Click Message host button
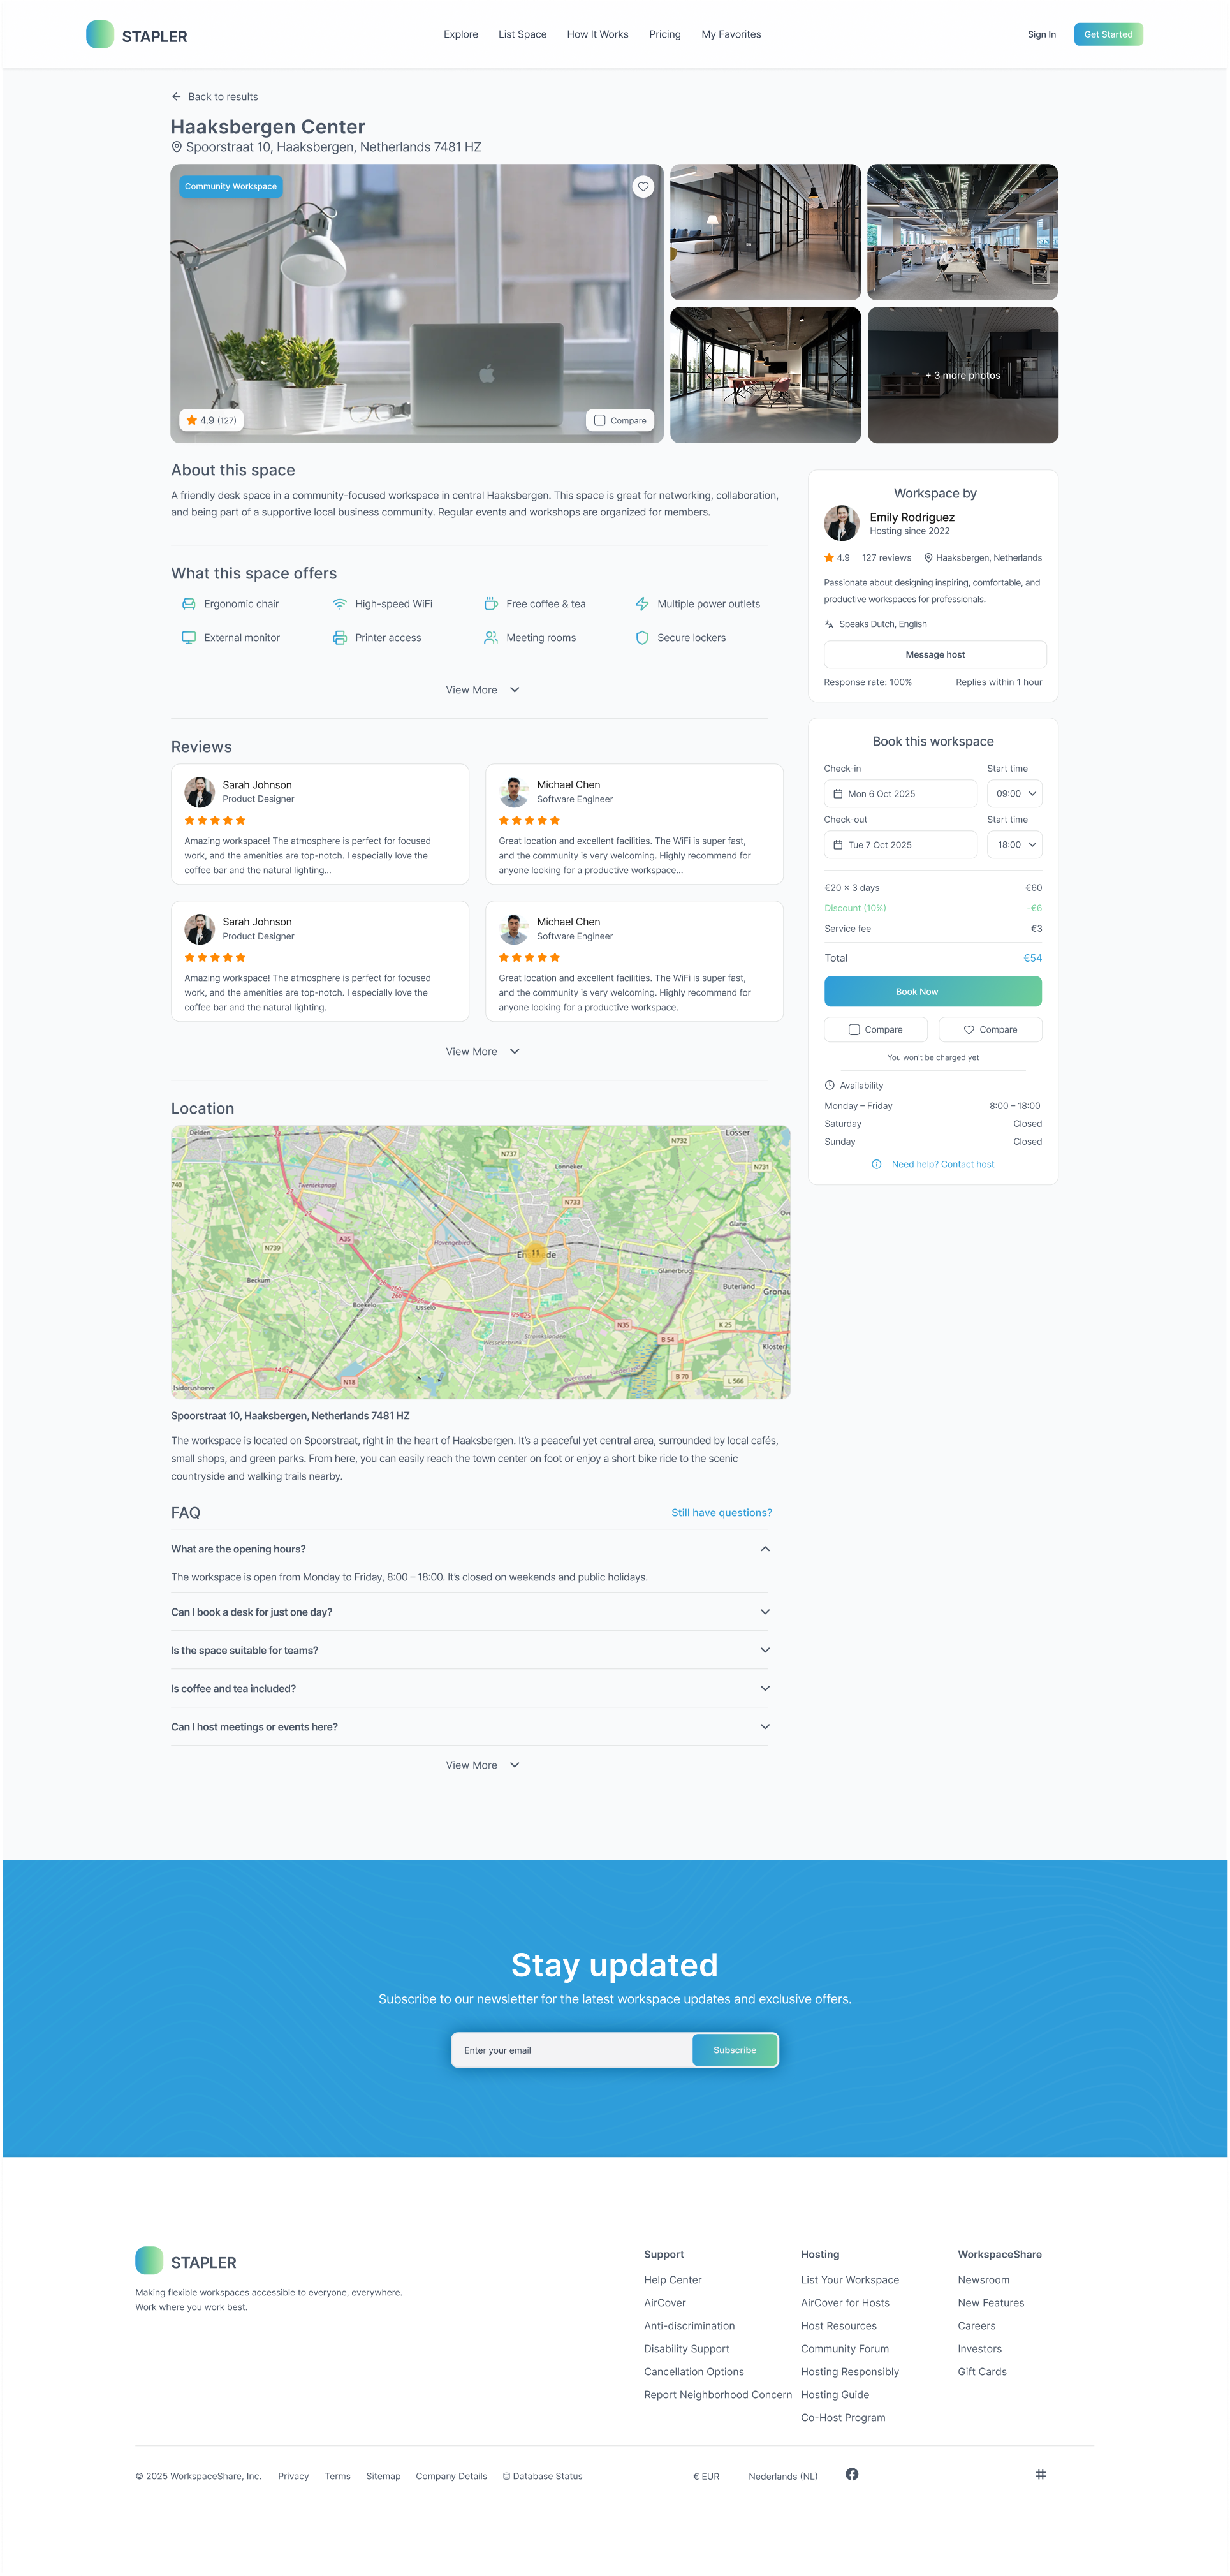This screenshot has height=2576, width=1230. (935, 655)
